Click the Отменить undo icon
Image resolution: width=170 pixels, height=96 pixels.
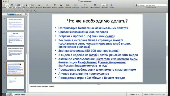[x=68, y=5]
